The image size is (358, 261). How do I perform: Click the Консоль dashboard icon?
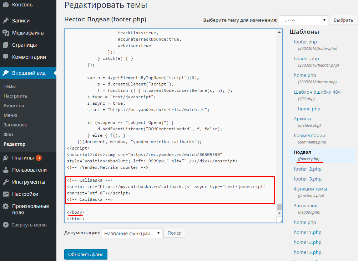pos(6,4)
